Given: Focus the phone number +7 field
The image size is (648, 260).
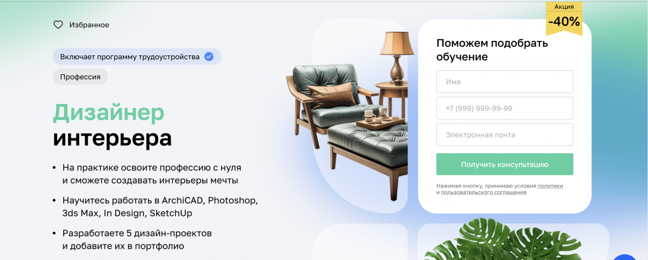Looking at the screenshot, I should tap(505, 108).
